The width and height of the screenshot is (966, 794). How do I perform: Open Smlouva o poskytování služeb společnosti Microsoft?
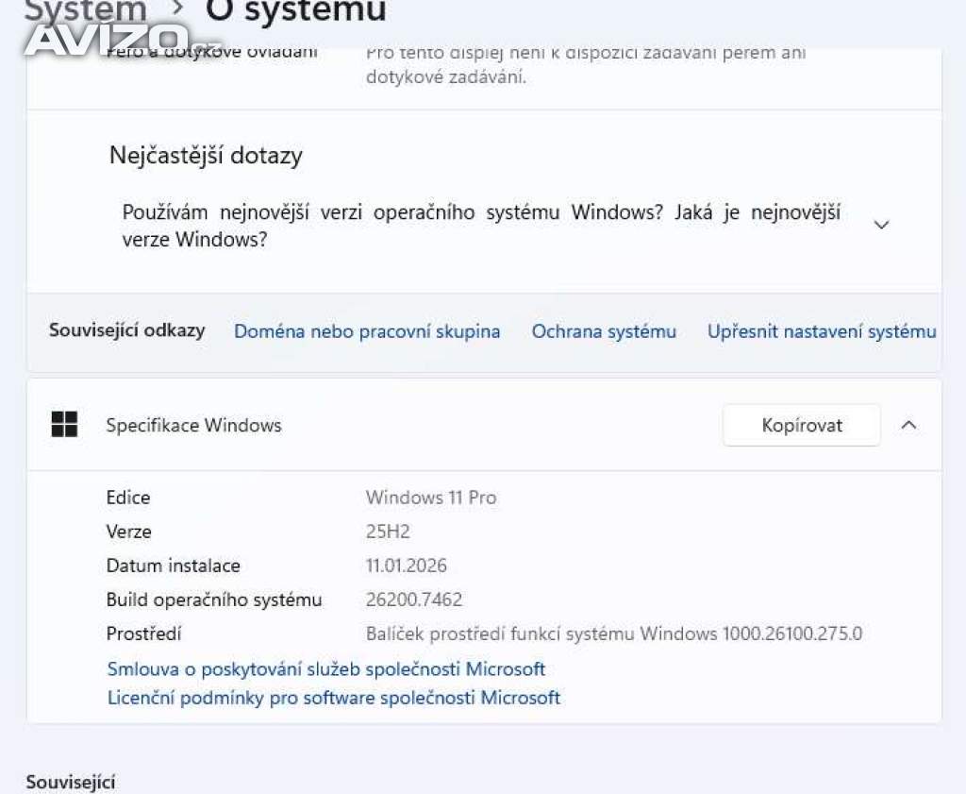coord(325,669)
